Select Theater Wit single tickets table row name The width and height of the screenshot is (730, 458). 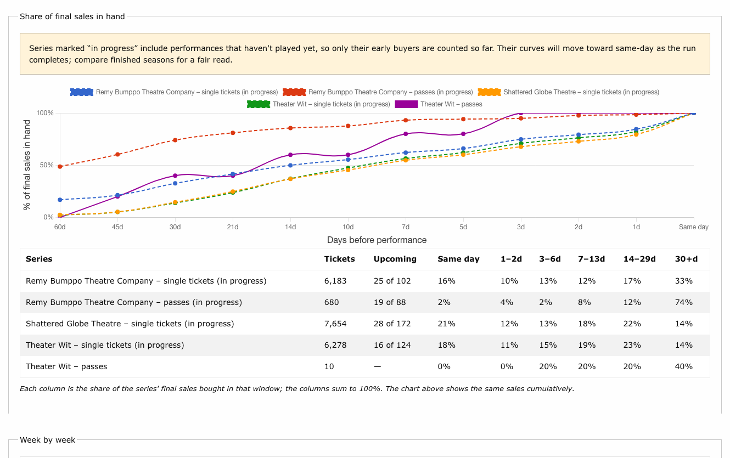(x=105, y=345)
